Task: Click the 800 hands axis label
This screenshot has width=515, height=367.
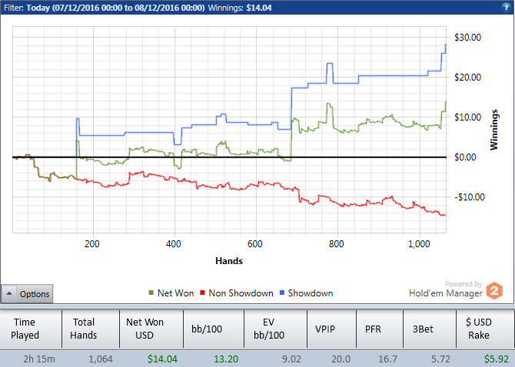Action: click(337, 244)
